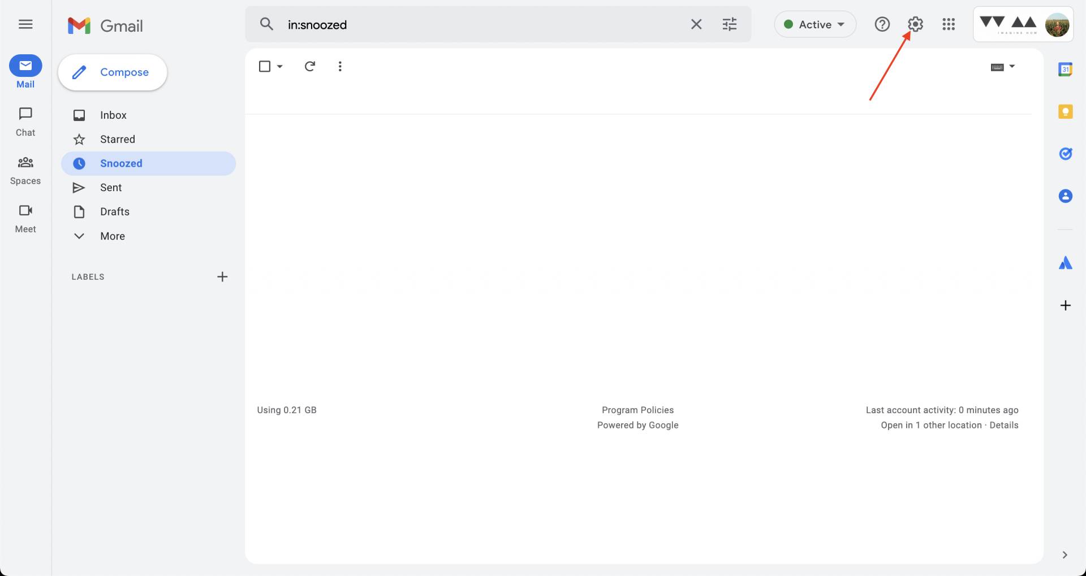Switch to the Meet section
Image resolution: width=1086 pixels, height=576 pixels.
pos(25,218)
